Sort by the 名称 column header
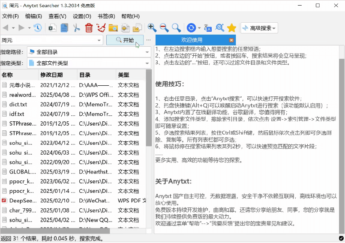 [x=19, y=75]
